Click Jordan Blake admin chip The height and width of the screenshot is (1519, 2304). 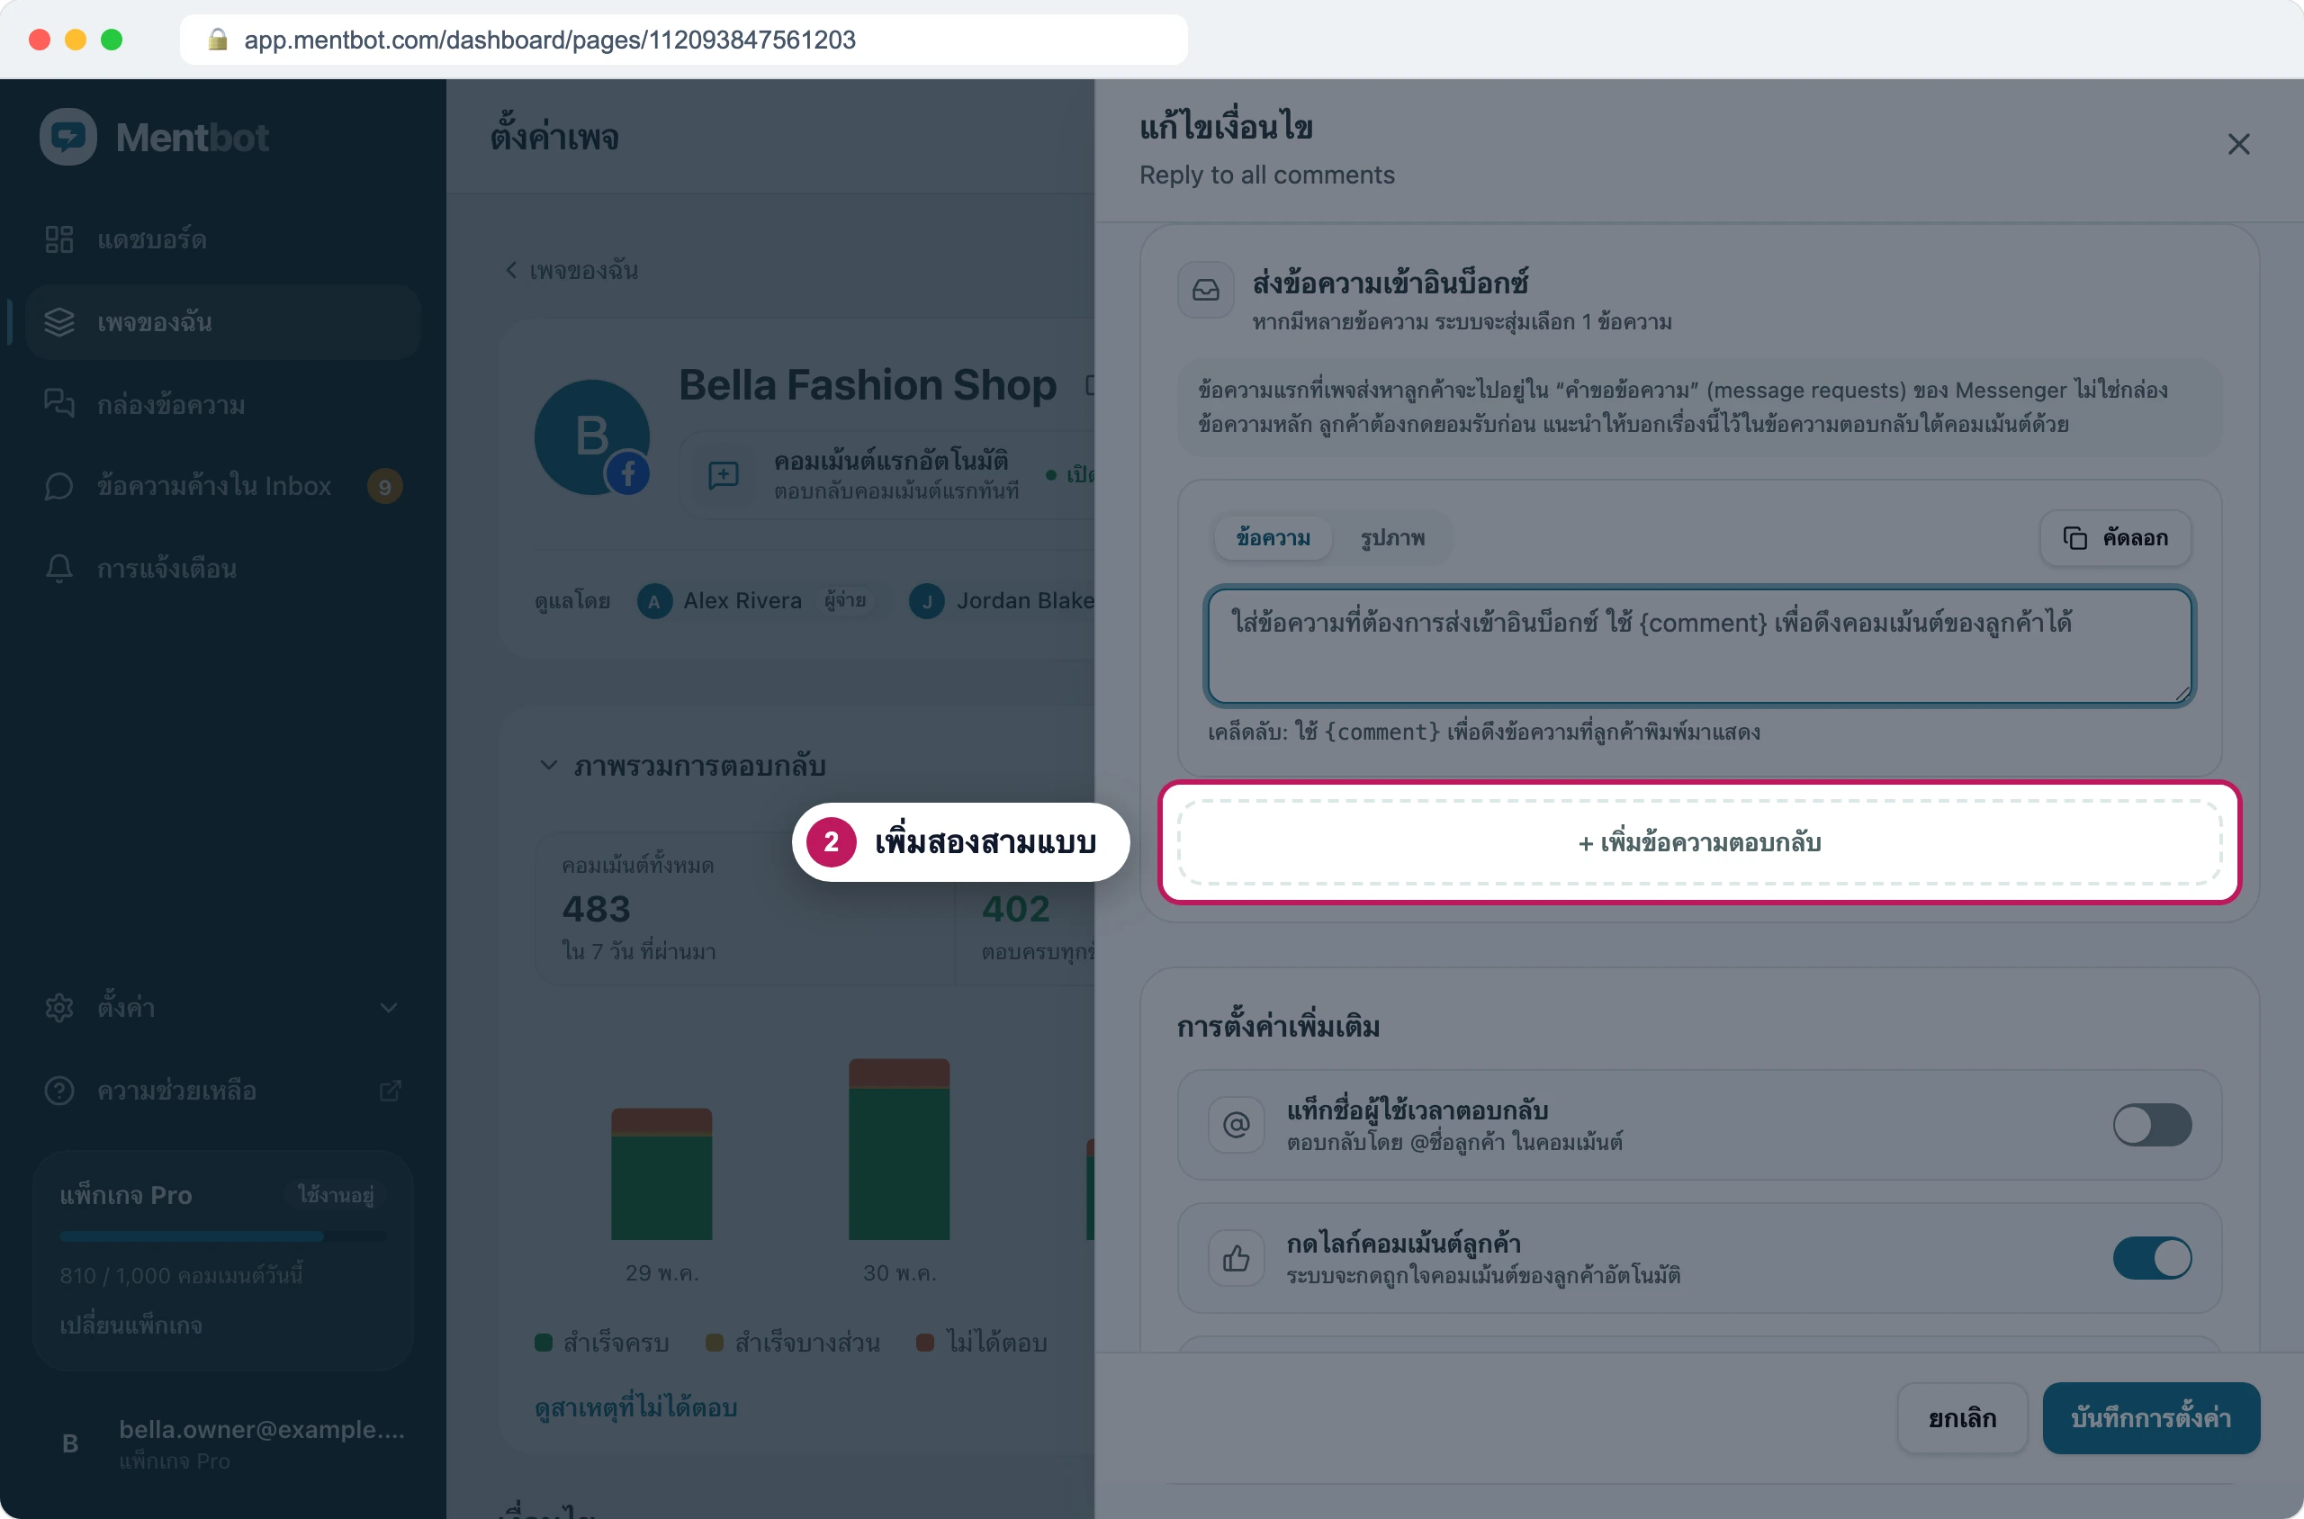(x=1002, y=600)
